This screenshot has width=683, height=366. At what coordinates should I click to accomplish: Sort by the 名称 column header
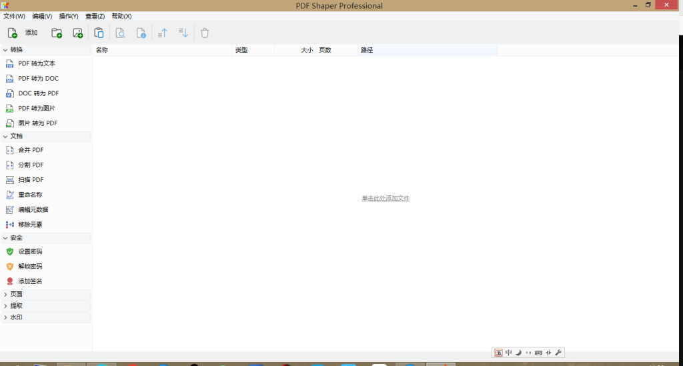[x=163, y=50]
